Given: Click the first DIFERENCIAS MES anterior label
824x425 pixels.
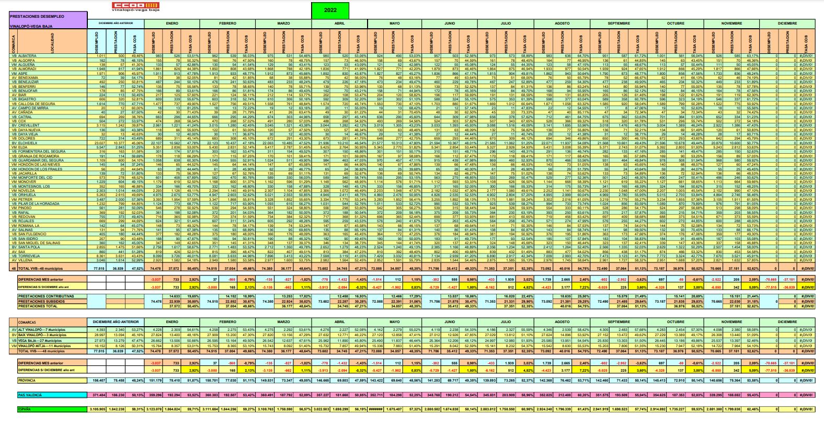Looking at the screenshot, I should tap(41, 280).
